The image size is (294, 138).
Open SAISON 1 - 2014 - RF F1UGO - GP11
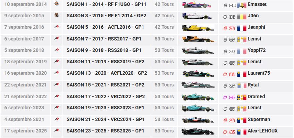106,4
